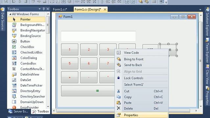Choose Lock Controls in context menu

141,78
